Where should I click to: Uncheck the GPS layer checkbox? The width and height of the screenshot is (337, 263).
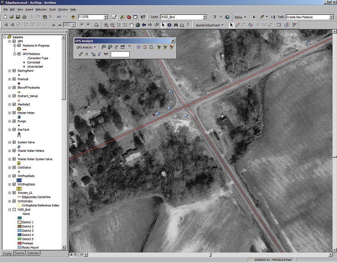(14, 41)
